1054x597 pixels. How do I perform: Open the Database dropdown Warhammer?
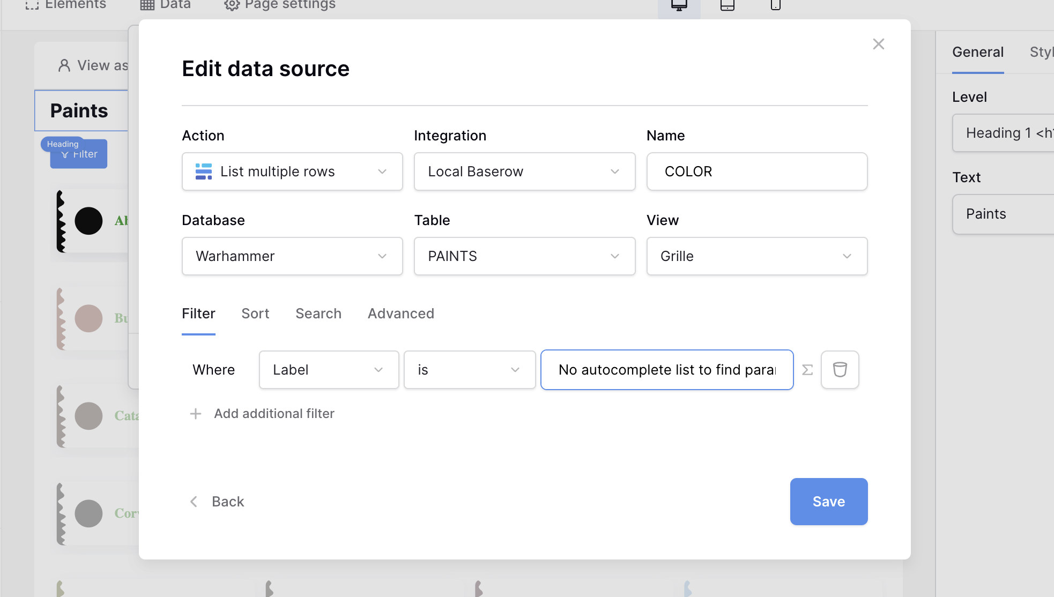click(292, 256)
